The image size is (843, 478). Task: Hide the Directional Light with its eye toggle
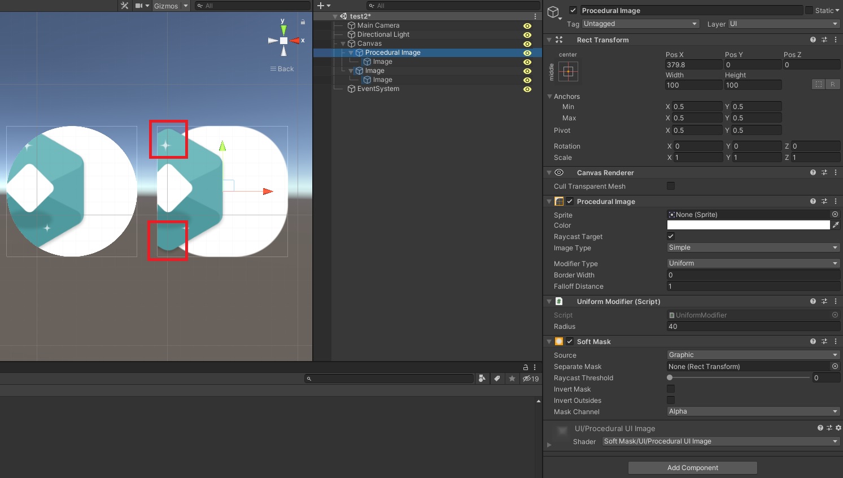[x=527, y=34]
